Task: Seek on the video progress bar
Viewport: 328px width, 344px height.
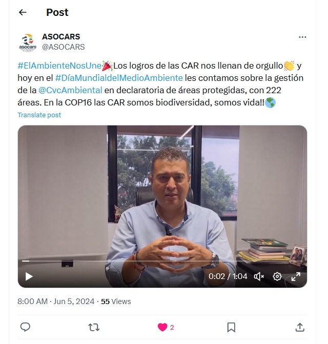Action: point(162,261)
